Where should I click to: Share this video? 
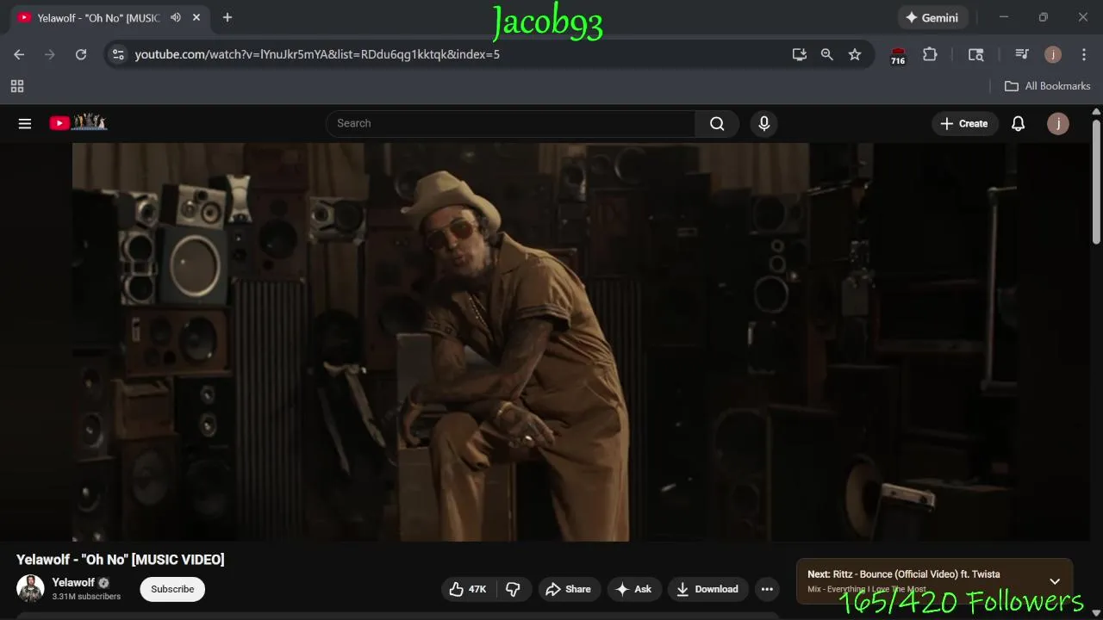click(x=569, y=589)
